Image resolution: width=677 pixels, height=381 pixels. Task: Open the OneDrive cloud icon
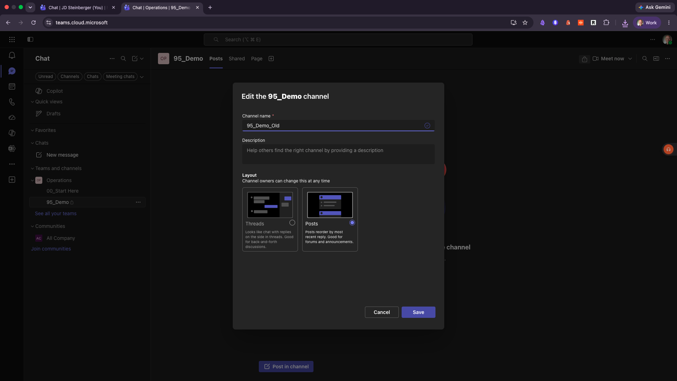(x=12, y=117)
